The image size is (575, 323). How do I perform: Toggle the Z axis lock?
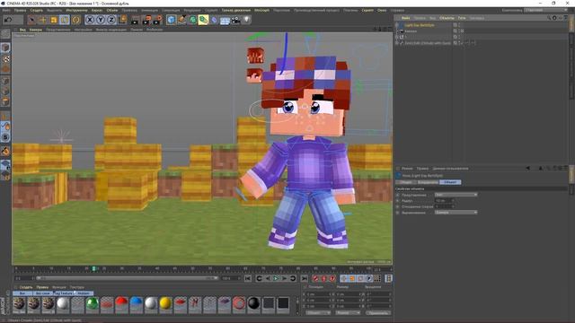tap(111, 20)
